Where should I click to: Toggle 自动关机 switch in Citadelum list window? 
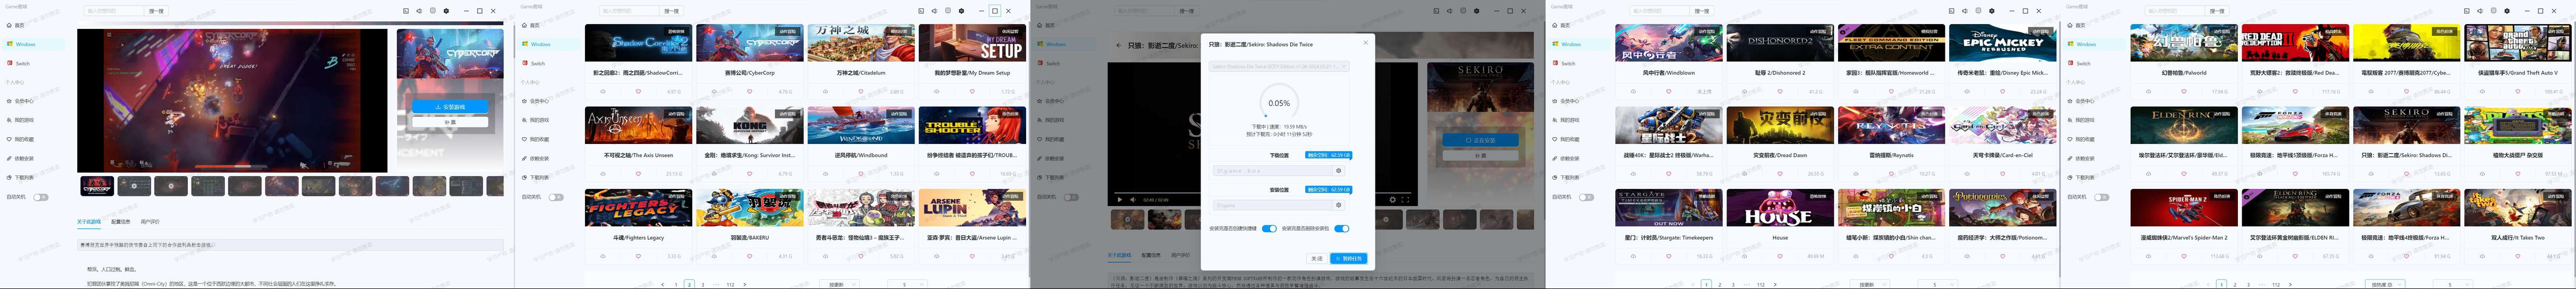[556, 197]
